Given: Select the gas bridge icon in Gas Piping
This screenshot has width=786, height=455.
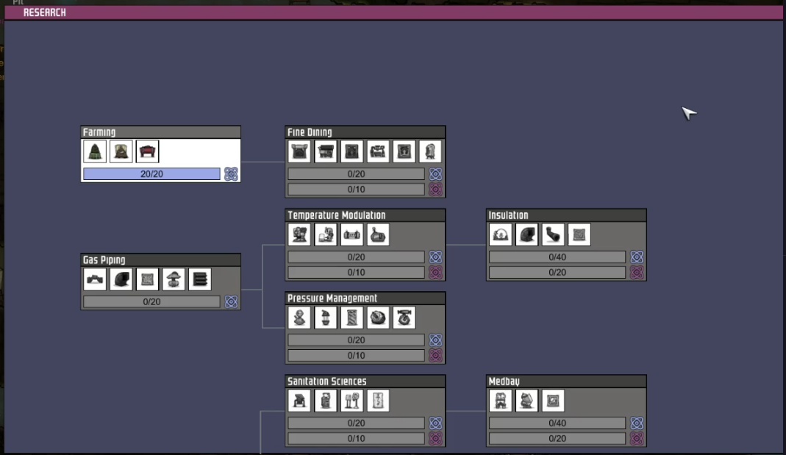Looking at the screenshot, I should point(95,279).
